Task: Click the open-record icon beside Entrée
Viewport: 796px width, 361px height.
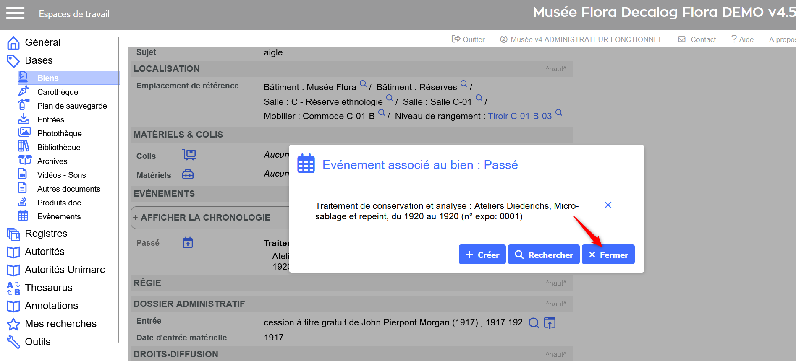Action: pyautogui.click(x=550, y=323)
